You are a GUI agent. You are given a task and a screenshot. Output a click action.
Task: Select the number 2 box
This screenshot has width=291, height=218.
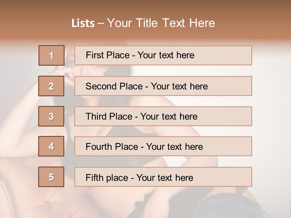point(52,86)
